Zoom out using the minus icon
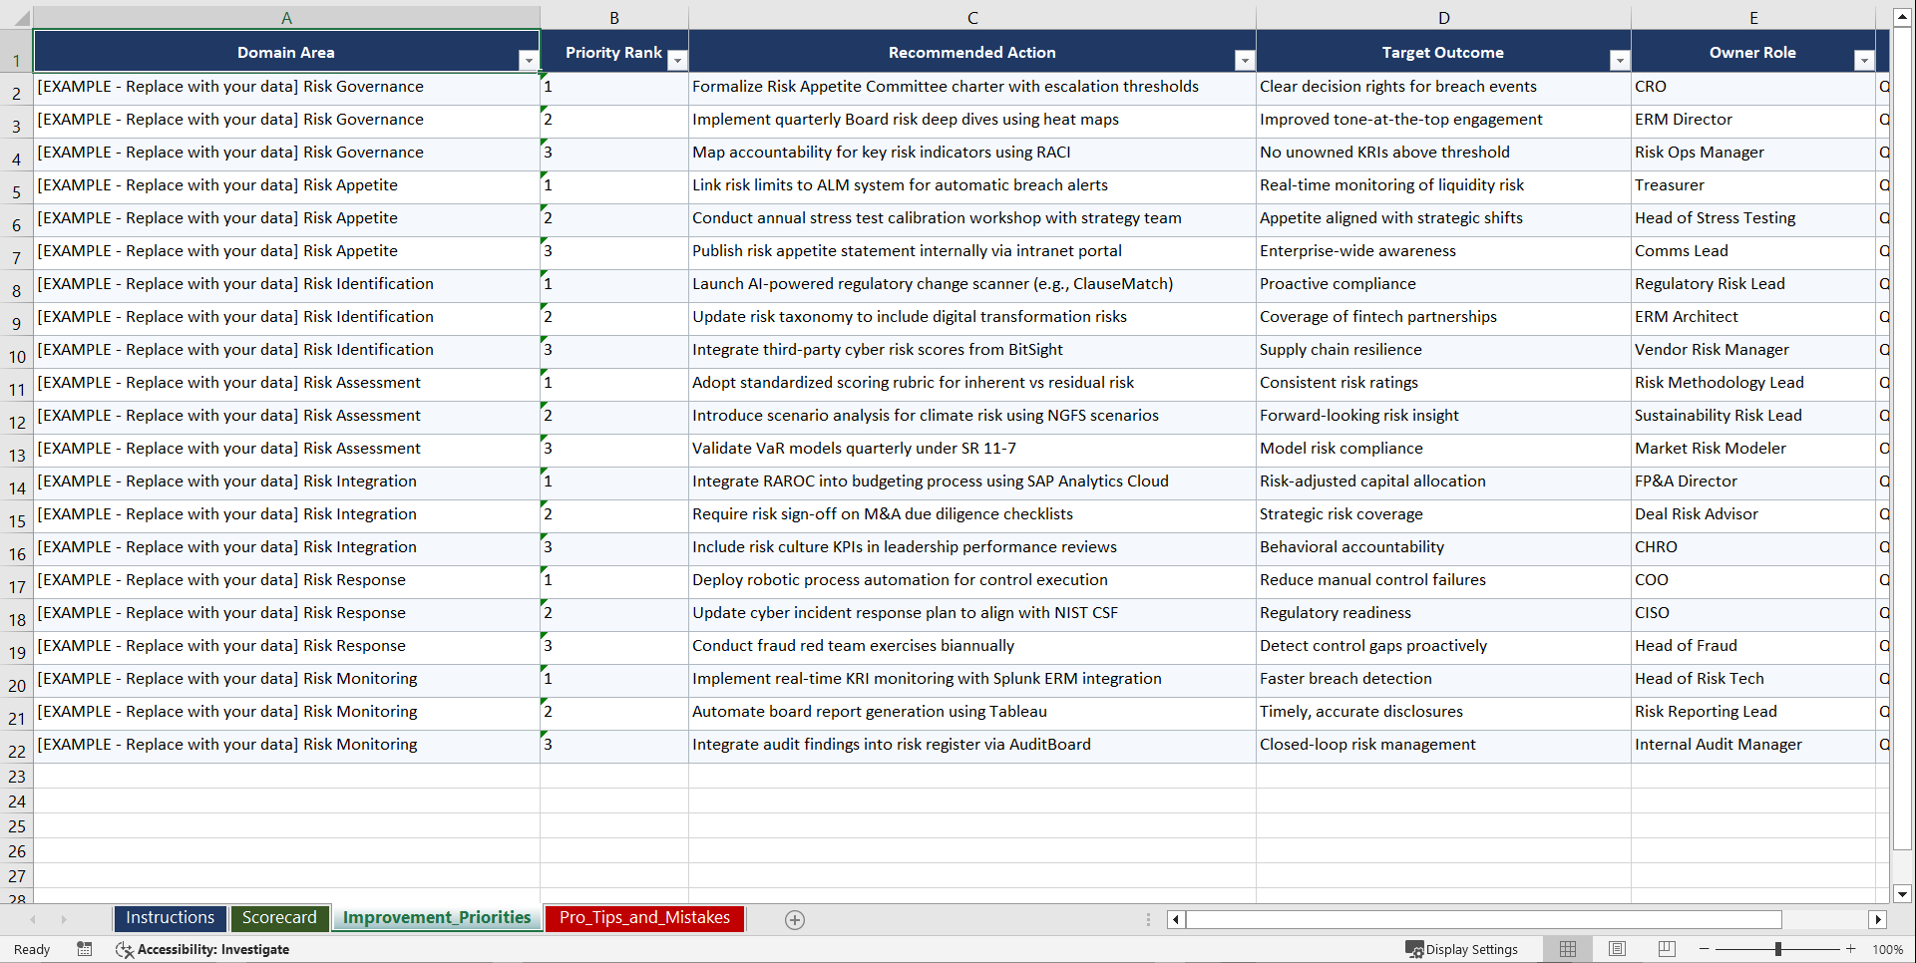Viewport: 1916px width, 963px height. coord(1705,949)
